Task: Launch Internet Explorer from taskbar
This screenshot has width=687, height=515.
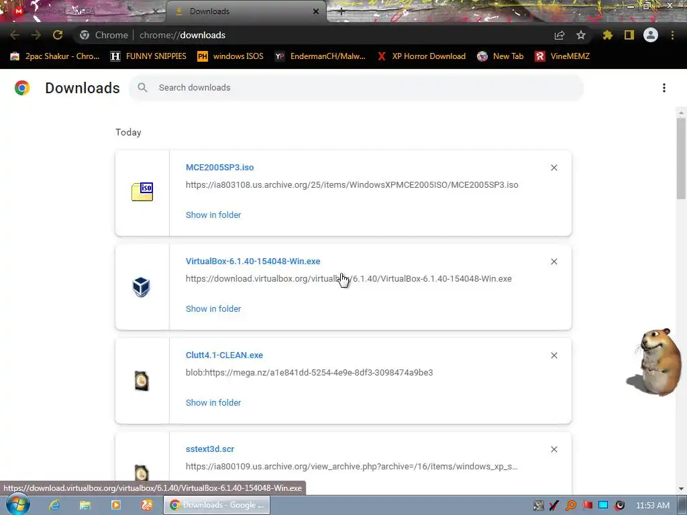Action: point(54,505)
